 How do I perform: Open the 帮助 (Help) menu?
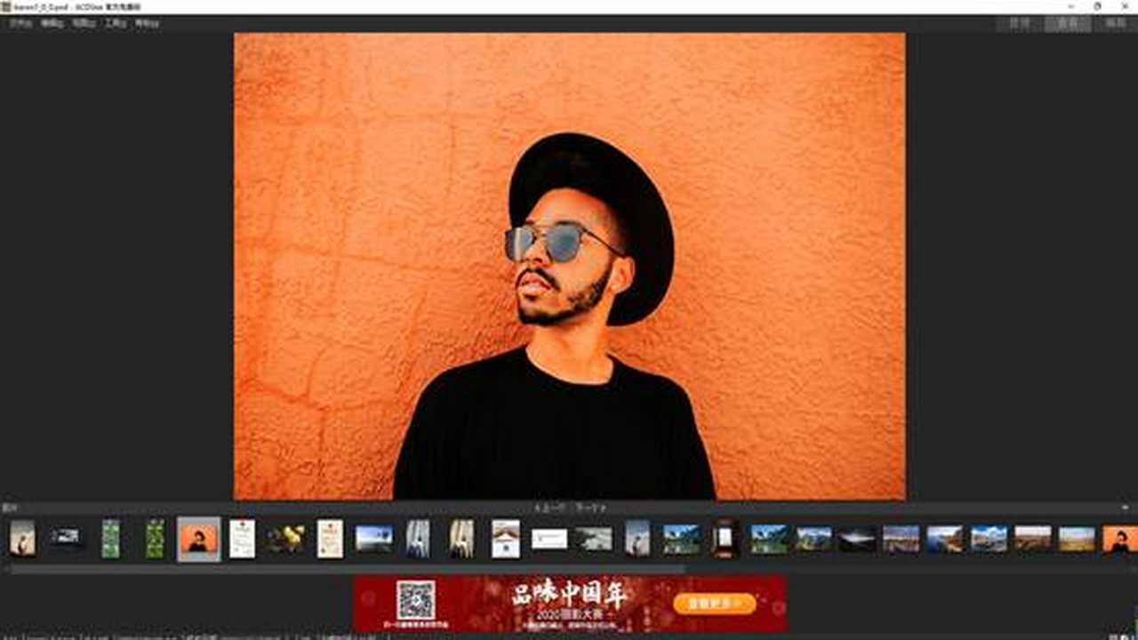click(x=147, y=23)
